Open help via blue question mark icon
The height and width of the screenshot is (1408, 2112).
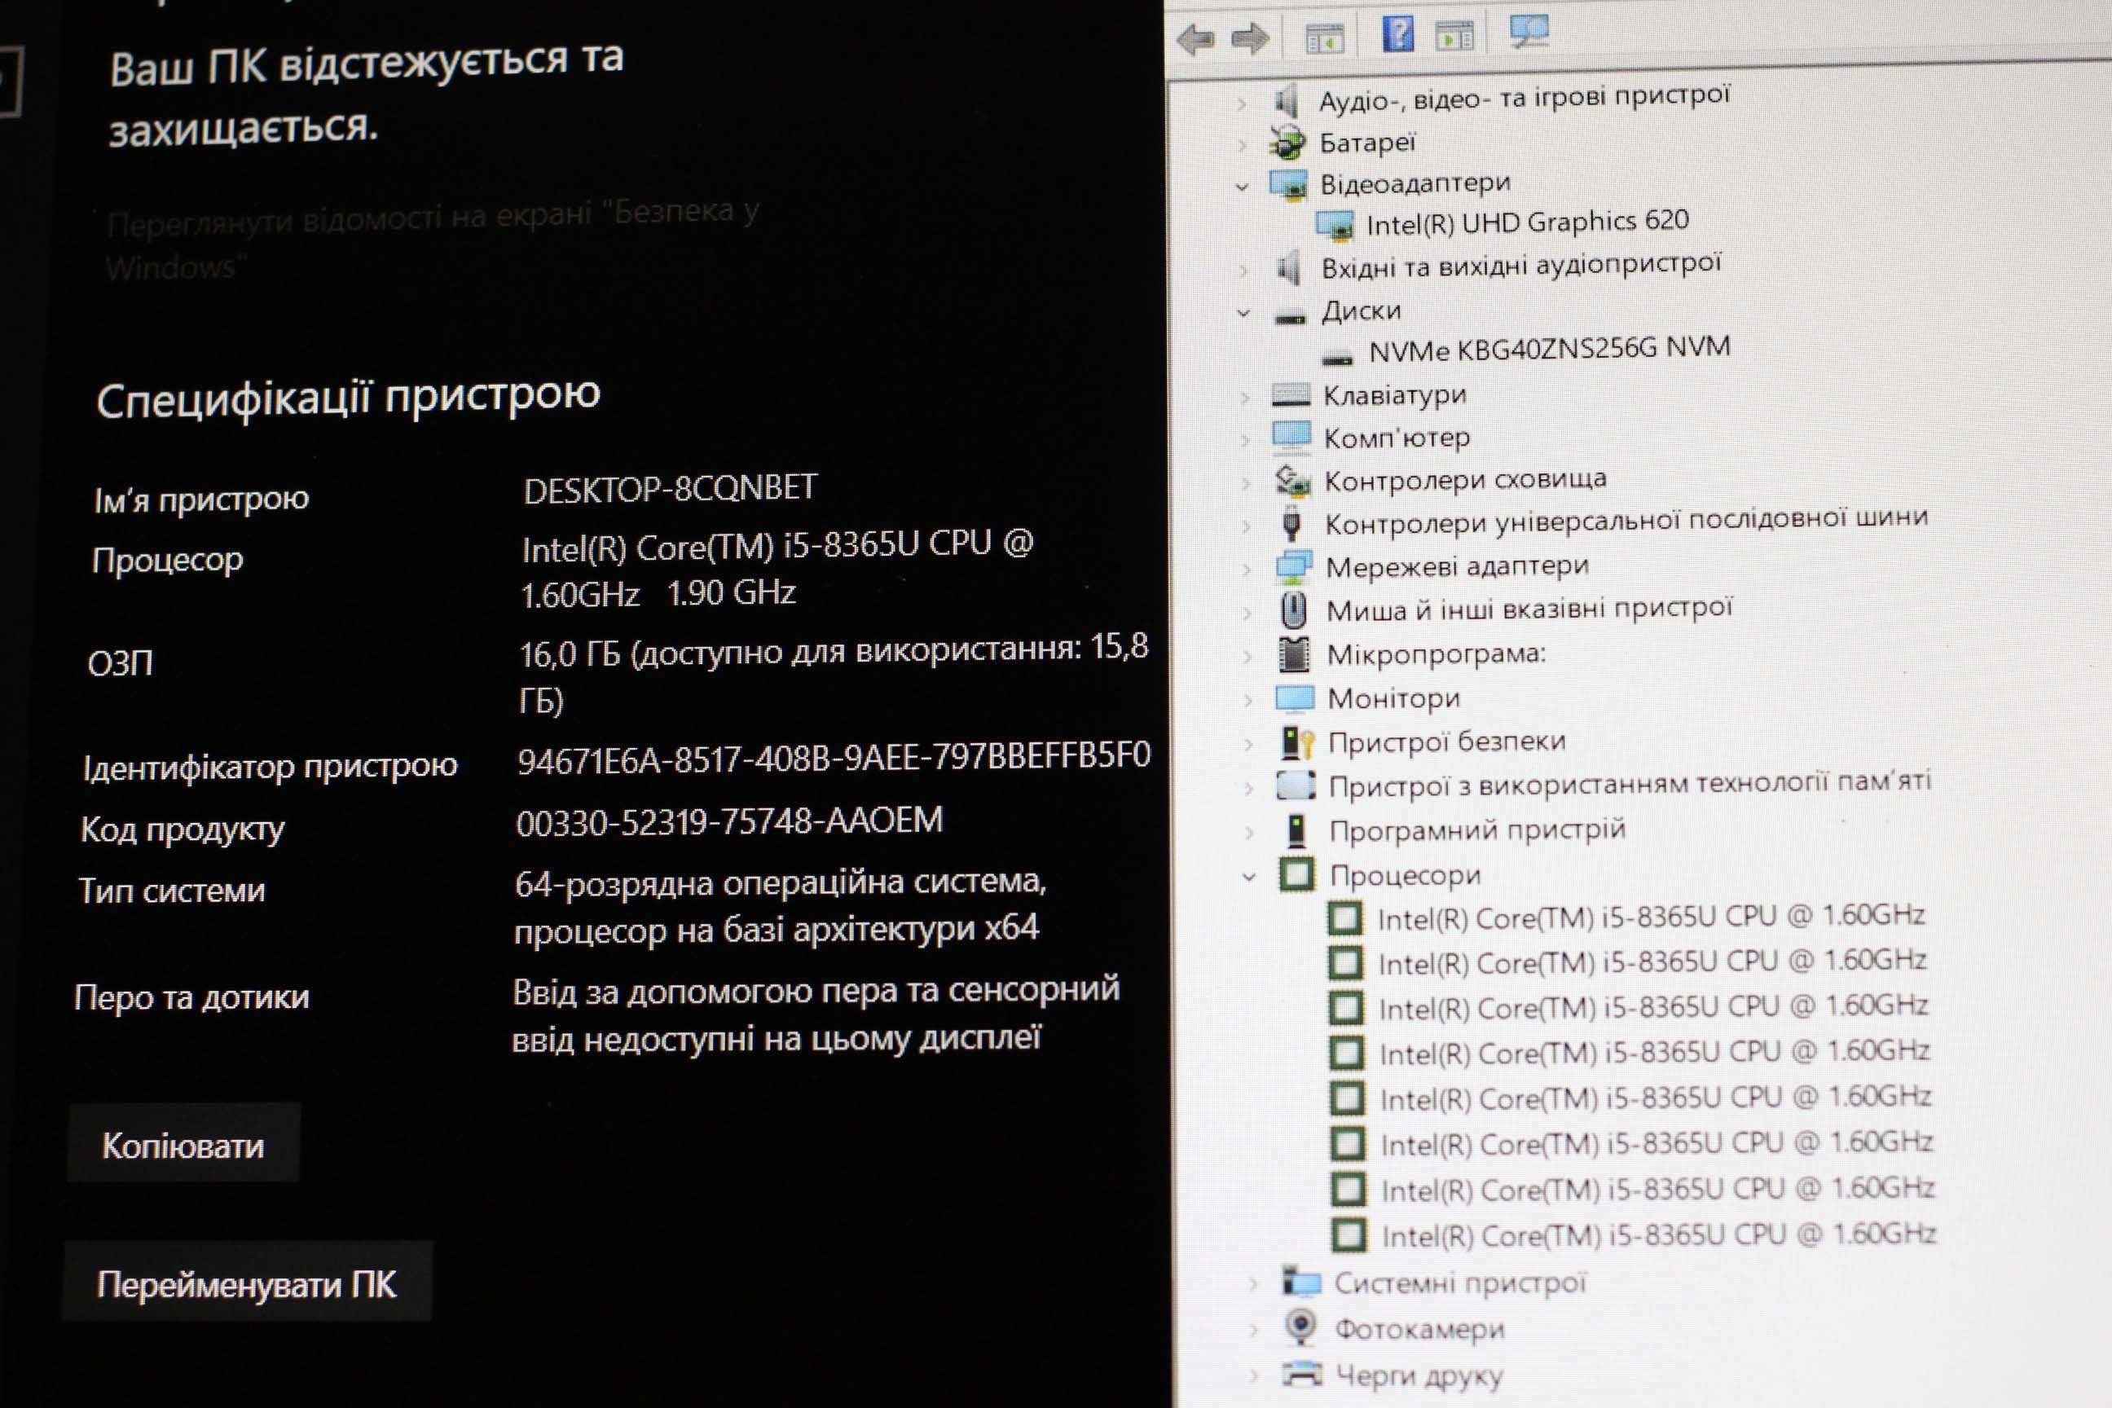point(1398,35)
